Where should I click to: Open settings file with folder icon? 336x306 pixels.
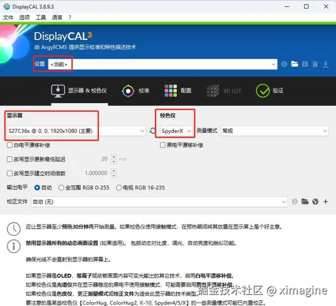[294, 64]
